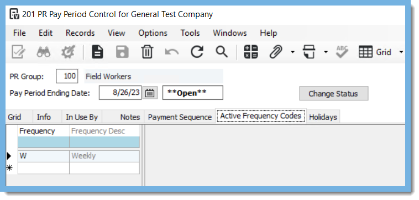The image size is (419, 200).
Task: Click the Frequency Desc filter row cell
Action: 104,142
